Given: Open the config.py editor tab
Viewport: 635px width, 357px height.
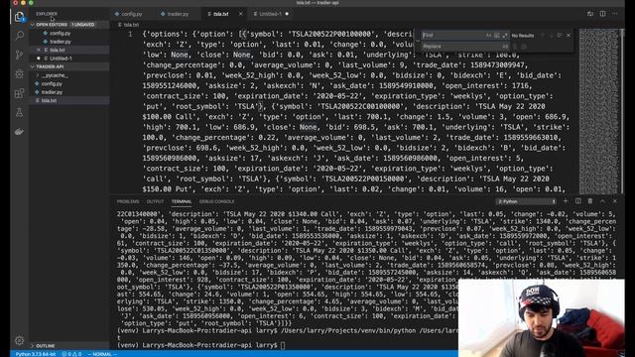Looking at the screenshot, I should 132,14.
